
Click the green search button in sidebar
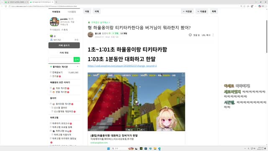tap(77, 60)
